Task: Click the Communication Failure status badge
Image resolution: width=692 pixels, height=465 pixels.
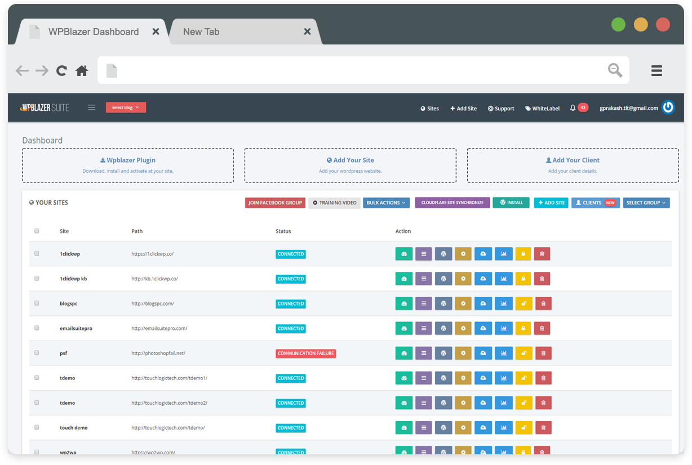Action: pyautogui.click(x=306, y=354)
